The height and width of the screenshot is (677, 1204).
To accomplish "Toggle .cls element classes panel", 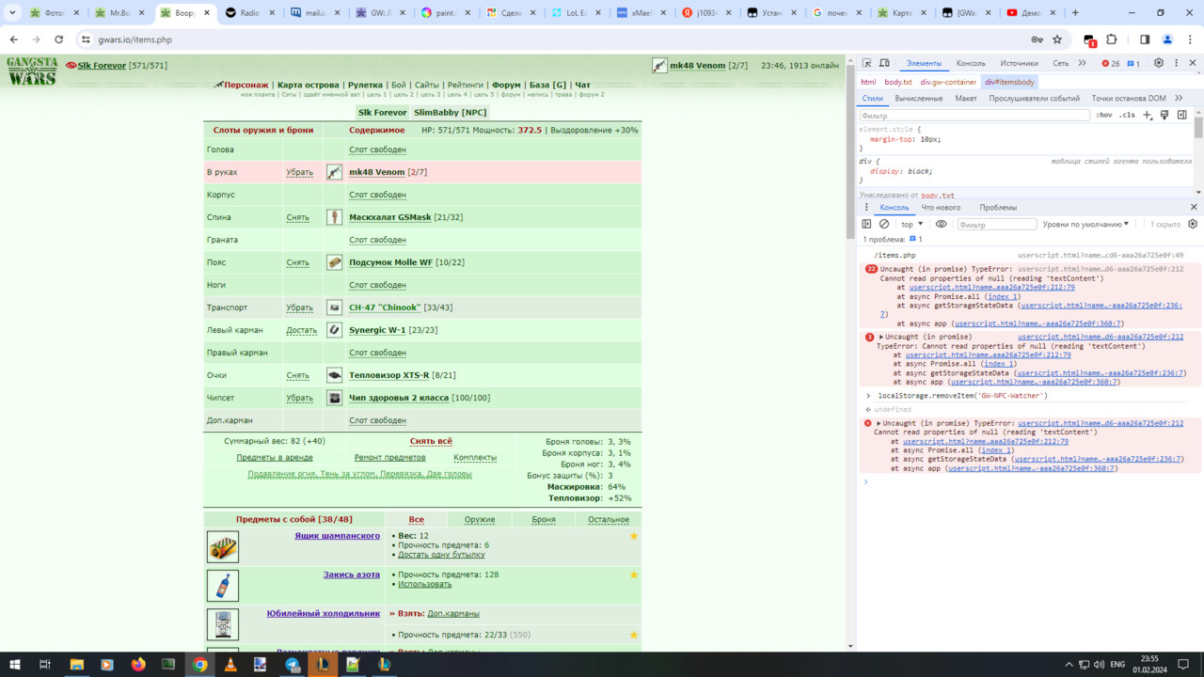I will pyautogui.click(x=1127, y=115).
